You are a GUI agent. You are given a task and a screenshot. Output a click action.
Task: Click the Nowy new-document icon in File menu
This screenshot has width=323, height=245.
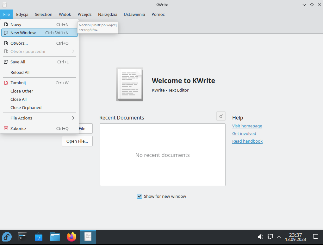click(6, 24)
